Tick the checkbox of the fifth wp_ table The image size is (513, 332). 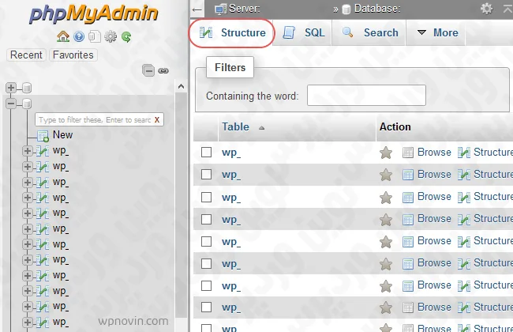[x=206, y=242]
